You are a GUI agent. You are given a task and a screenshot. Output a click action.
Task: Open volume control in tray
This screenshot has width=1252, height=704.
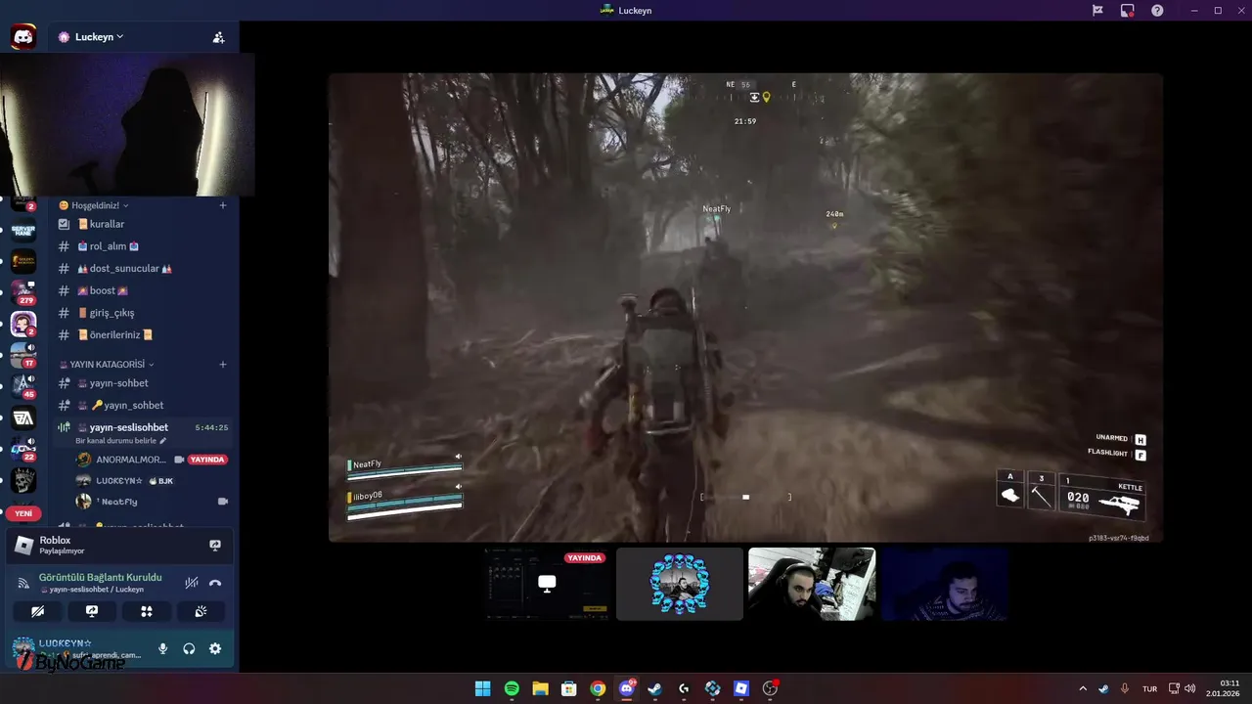coord(1190,688)
